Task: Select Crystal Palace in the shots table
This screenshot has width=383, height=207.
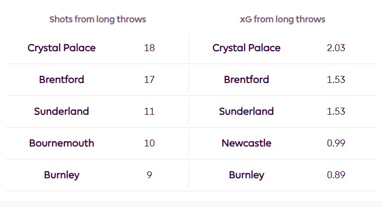Action: [62, 48]
